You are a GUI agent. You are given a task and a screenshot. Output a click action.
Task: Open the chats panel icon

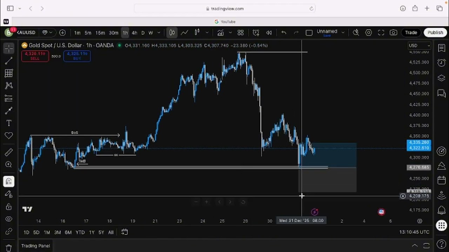point(442,93)
